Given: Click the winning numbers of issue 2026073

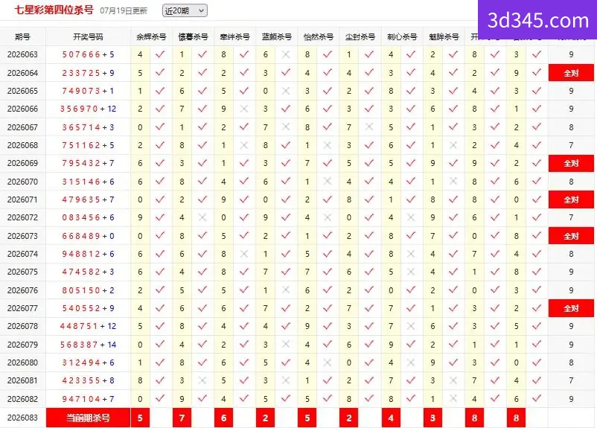Looking at the screenshot, I should 88,236.
